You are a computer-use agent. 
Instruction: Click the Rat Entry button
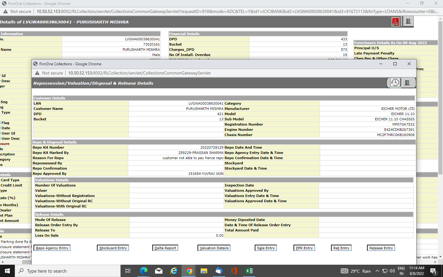click(x=341, y=248)
